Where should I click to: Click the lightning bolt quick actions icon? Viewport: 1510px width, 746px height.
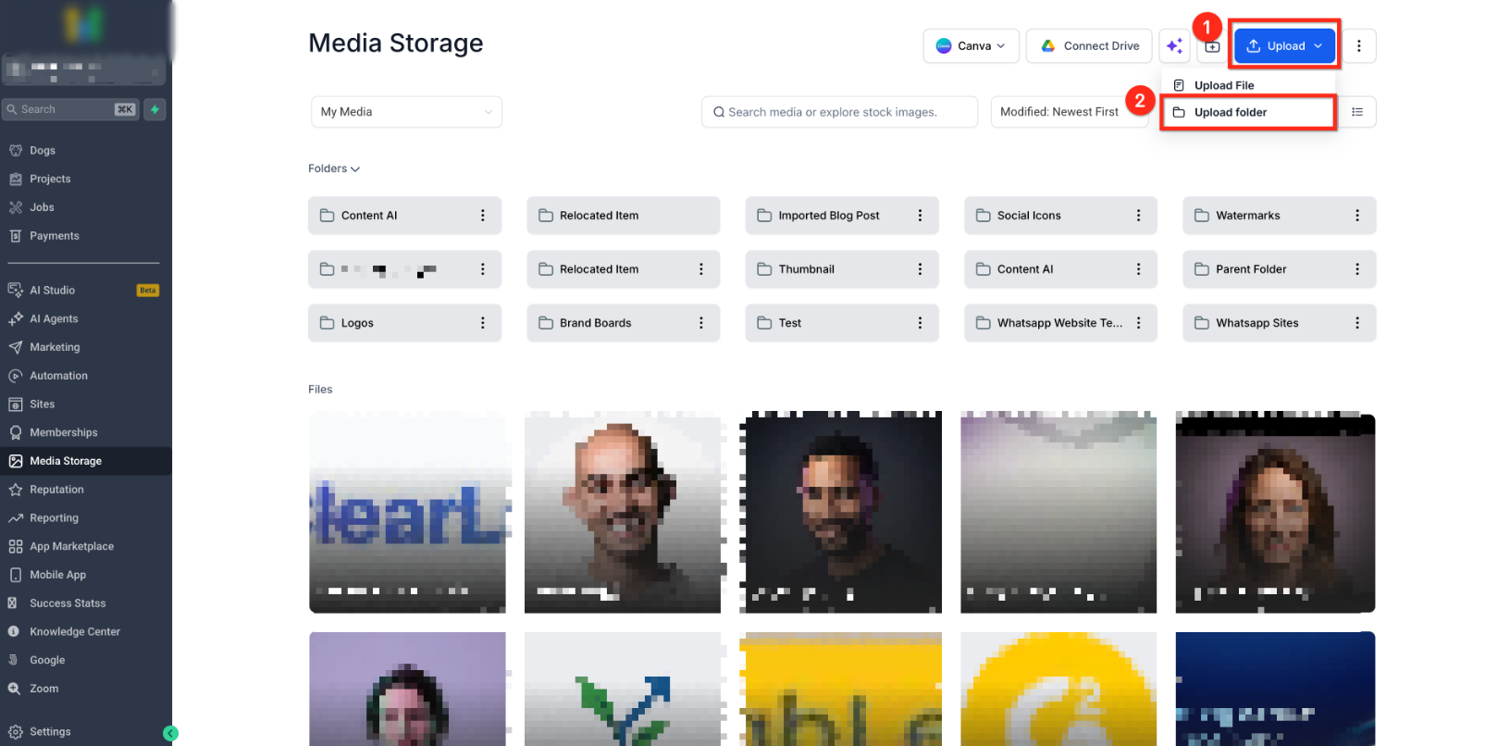pyautogui.click(x=155, y=109)
